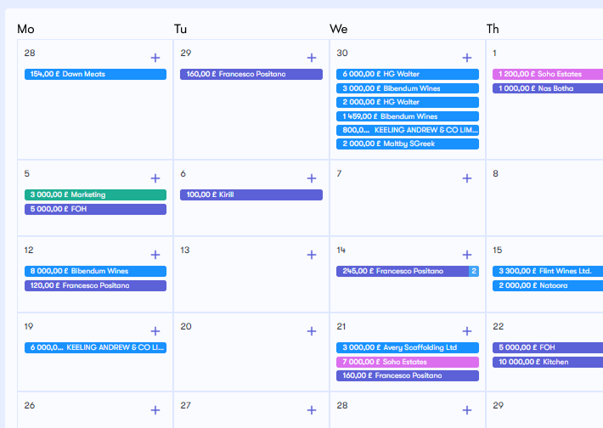Add entry on Monday the 28th
The image size is (603, 428).
(x=155, y=58)
